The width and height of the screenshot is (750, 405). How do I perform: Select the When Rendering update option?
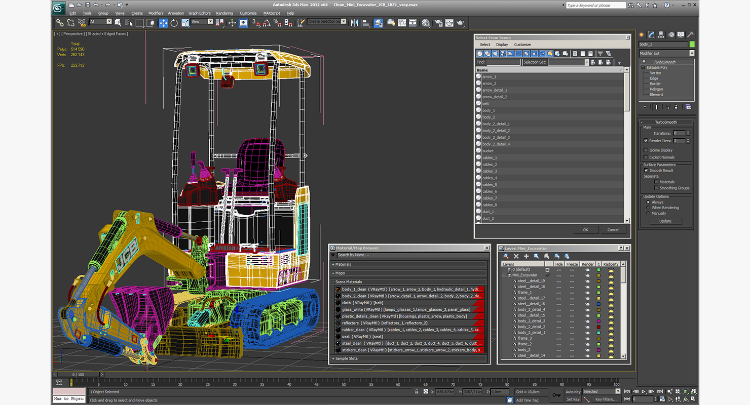point(648,208)
